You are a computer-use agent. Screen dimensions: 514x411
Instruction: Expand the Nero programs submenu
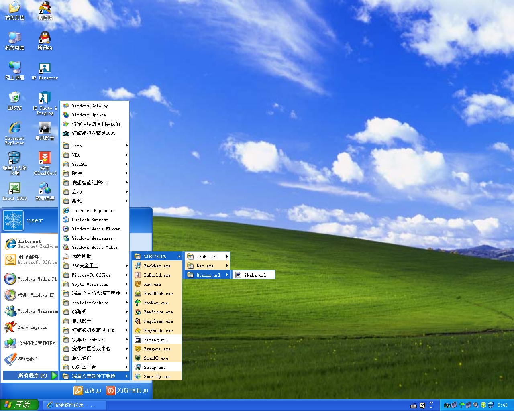point(95,146)
